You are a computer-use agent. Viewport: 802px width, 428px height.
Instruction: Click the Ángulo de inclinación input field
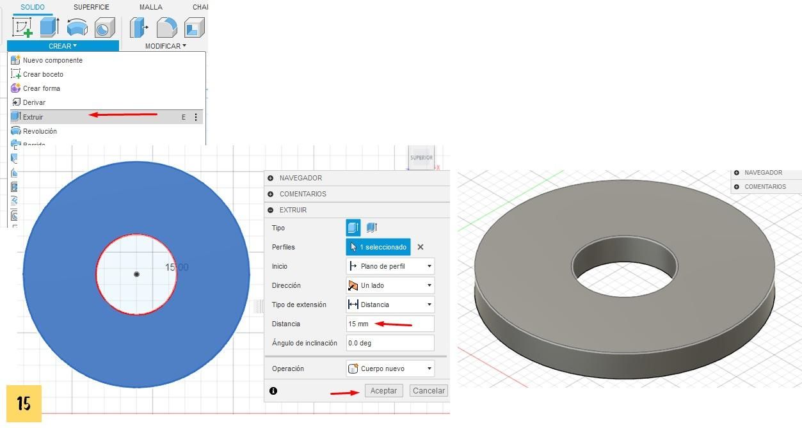coord(390,343)
